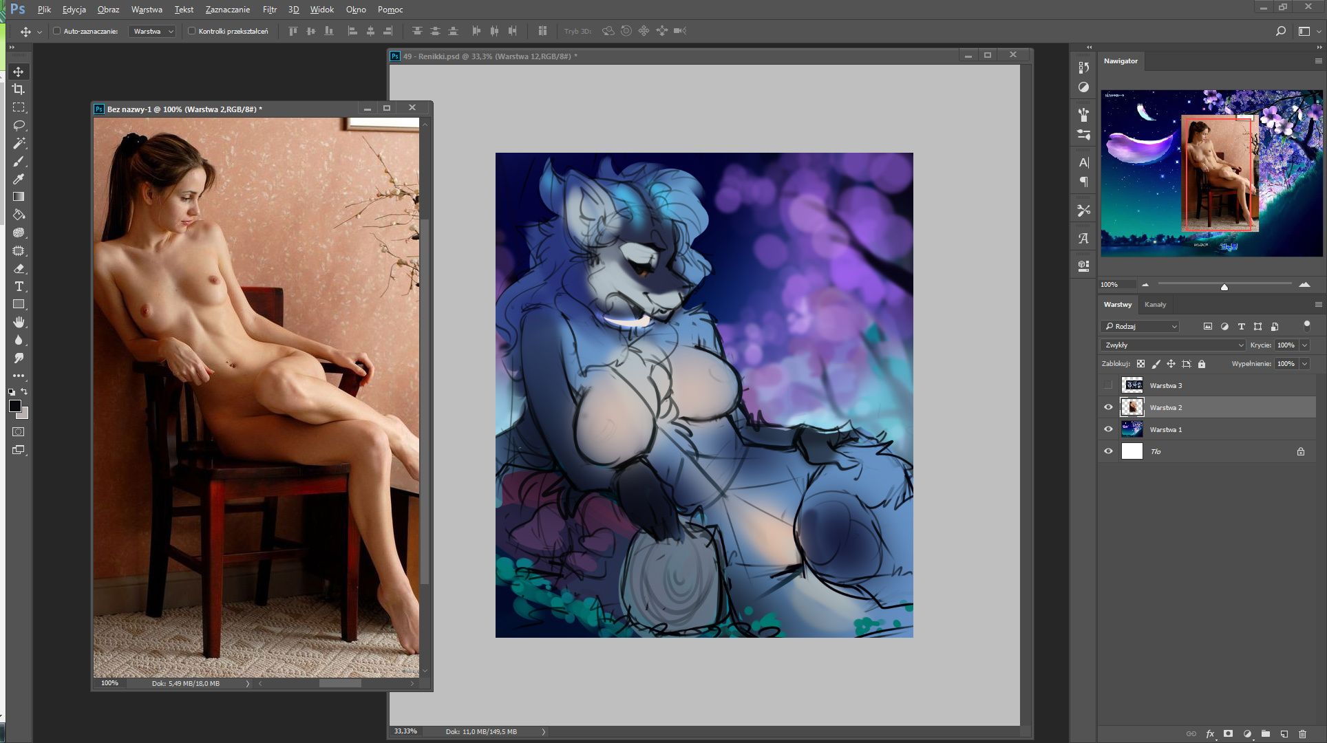Switch to the Kanały tab

[1155, 304]
